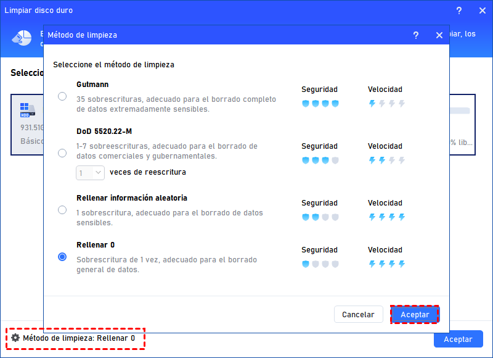Choose Rellenar información aleatoria radio button
493x358 pixels.
click(62, 210)
